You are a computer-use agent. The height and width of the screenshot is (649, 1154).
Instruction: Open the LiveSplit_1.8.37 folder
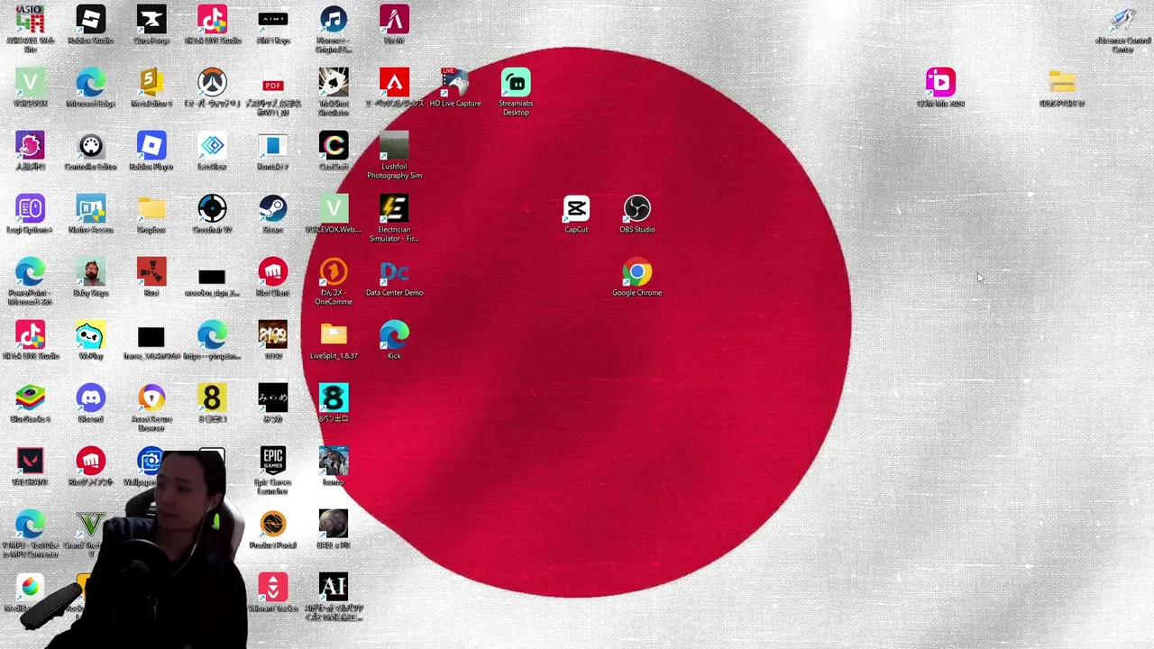pos(334,335)
